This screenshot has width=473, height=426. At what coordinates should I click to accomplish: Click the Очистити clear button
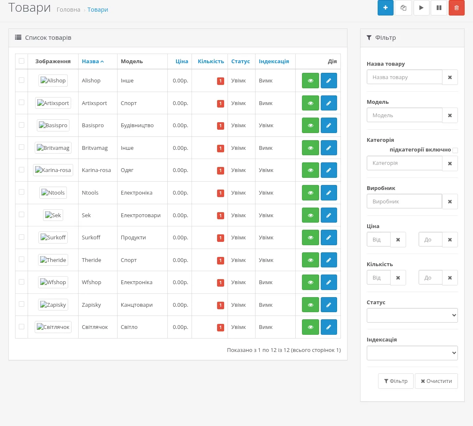tap(436, 381)
